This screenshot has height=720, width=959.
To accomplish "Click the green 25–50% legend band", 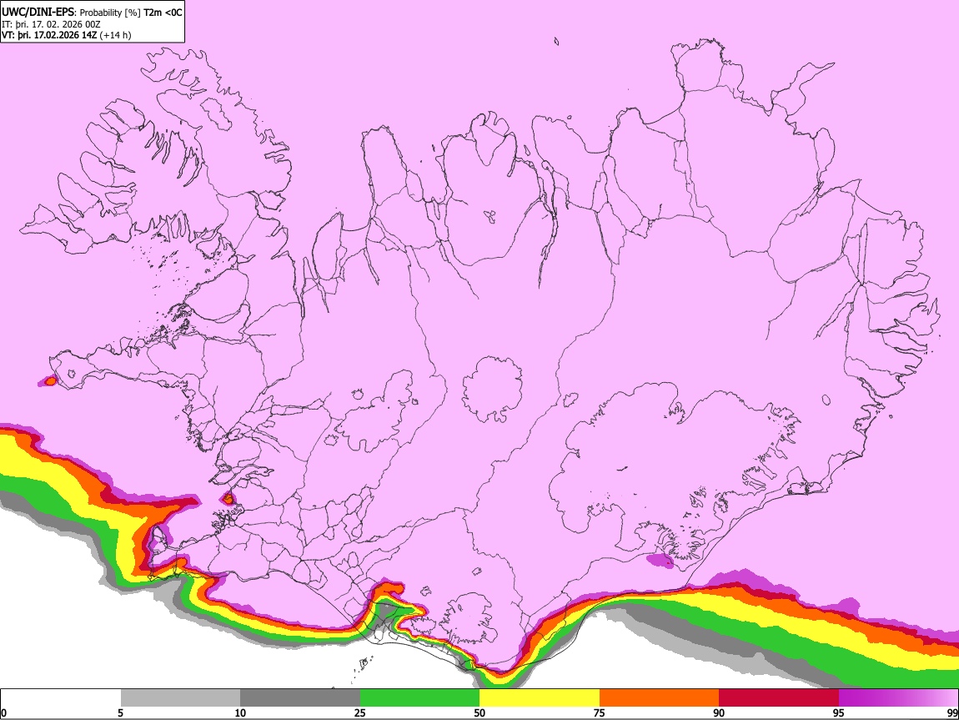I will click(419, 698).
